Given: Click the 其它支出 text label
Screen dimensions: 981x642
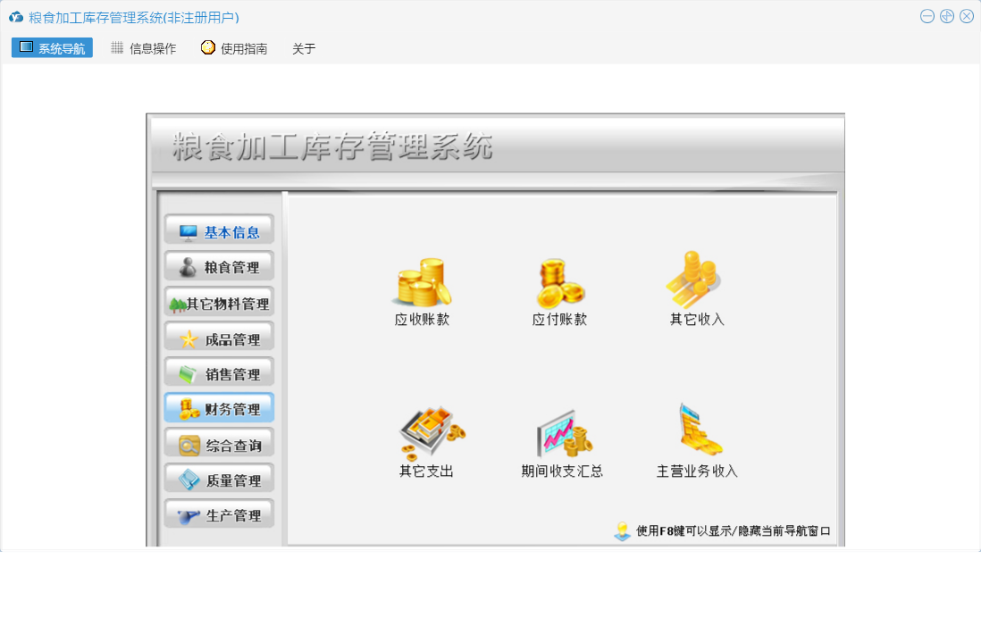Looking at the screenshot, I should coord(427,471).
